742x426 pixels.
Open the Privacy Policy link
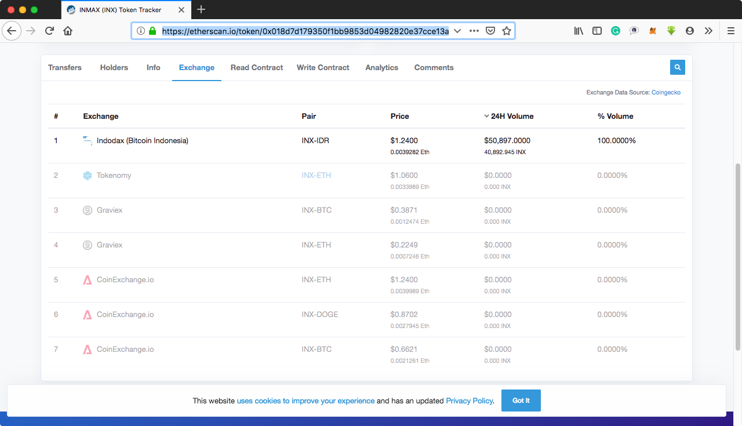pos(470,400)
